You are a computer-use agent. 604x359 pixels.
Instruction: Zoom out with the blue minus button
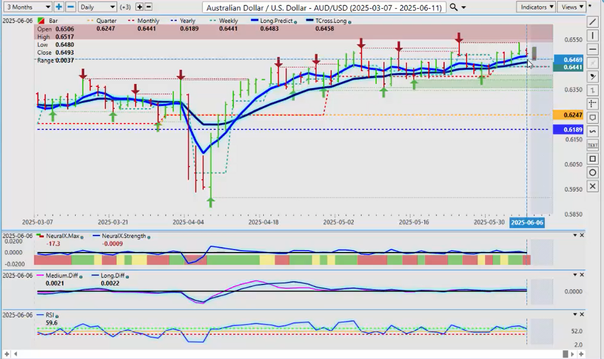70,7
